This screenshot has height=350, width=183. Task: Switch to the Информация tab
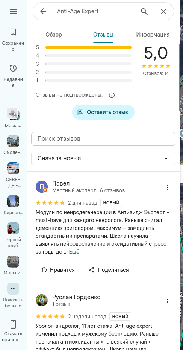coord(153,35)
